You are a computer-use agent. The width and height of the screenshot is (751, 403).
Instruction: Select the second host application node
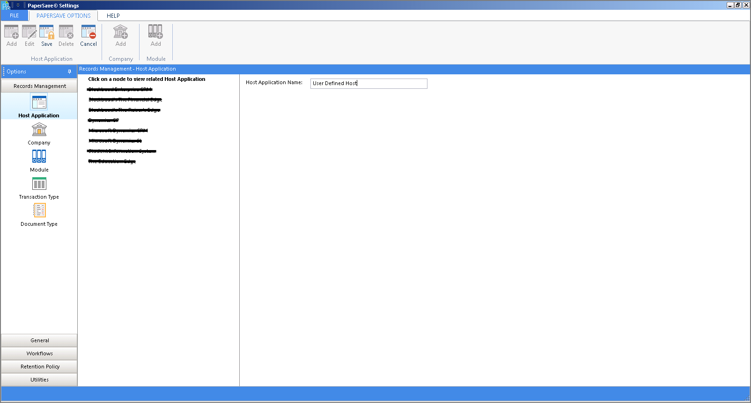pyautogui.click(x=125, y=100)
